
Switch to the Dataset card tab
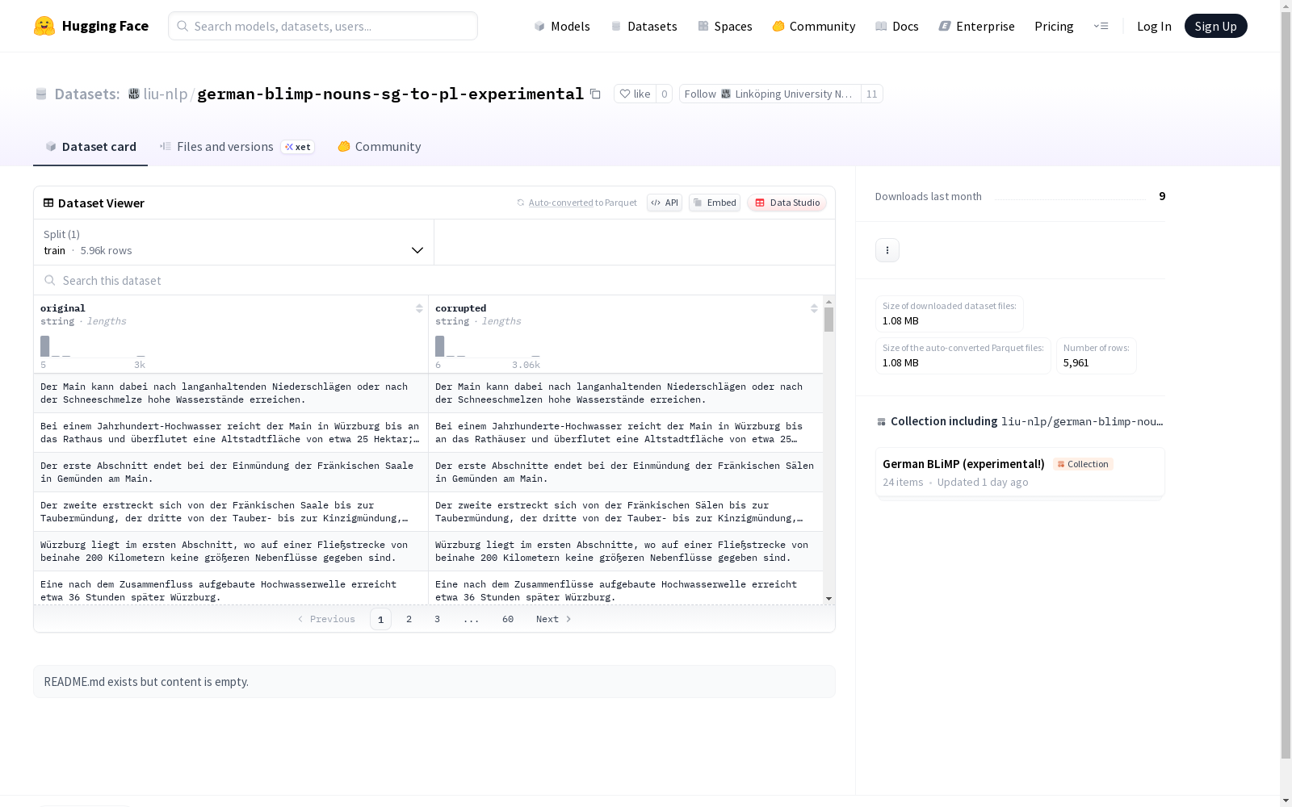[90, 146]
